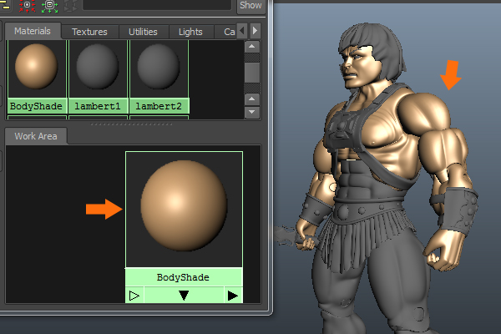Select the Work Area tab
The width and height of the screenshot is (501, 334).
[36, 136]
